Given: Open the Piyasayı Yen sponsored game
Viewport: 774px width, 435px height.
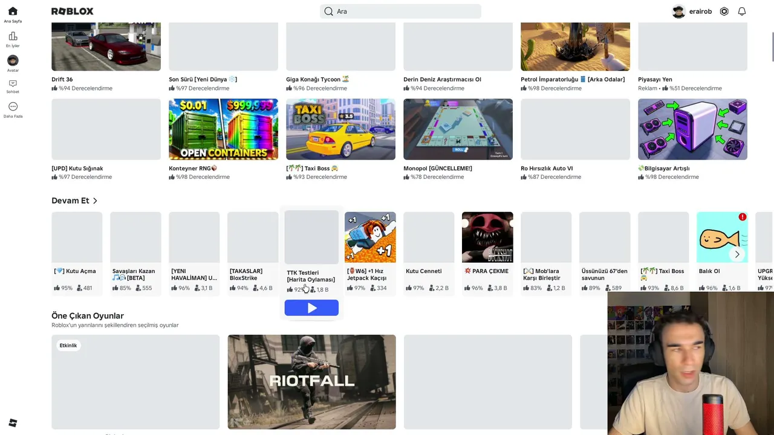Looking at the screenshot, I should click(x=692, y=57).
